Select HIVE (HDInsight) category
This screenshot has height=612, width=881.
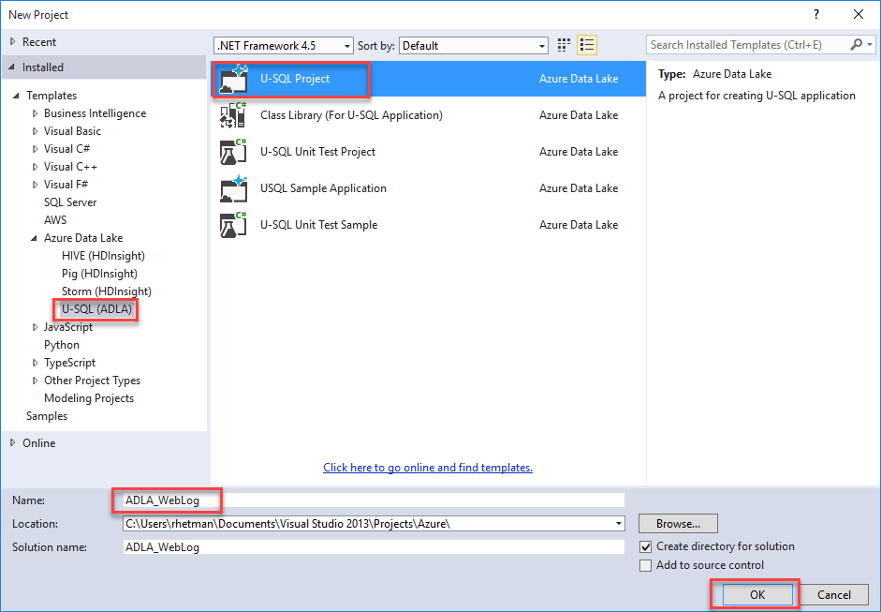point(103,256)
